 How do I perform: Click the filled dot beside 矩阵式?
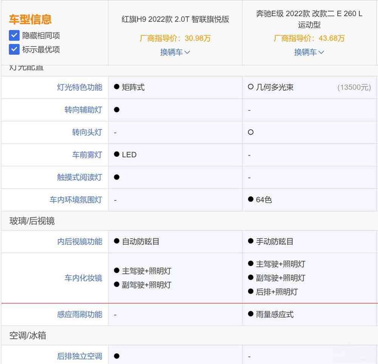[116, 87]
